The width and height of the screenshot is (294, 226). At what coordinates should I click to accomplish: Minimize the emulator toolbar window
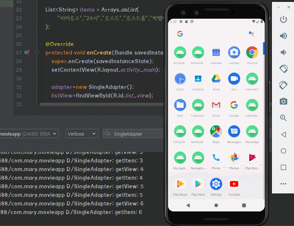[x=279, y=7]
